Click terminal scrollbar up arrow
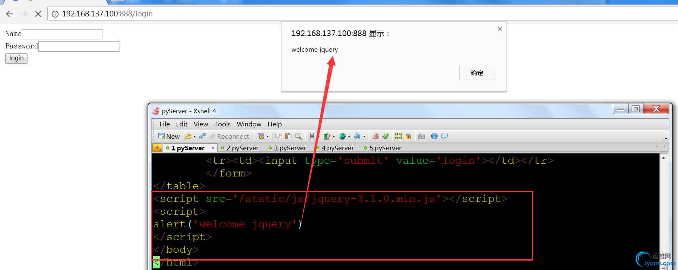 [x=664, y=158]
